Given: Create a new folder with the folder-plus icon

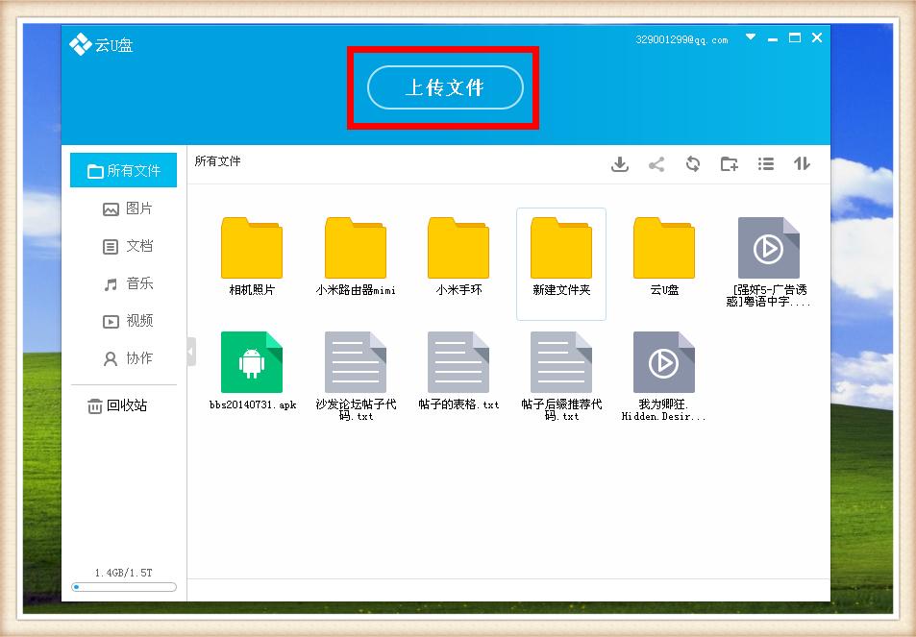Looking at the screenshot, I should pos(729,164).
